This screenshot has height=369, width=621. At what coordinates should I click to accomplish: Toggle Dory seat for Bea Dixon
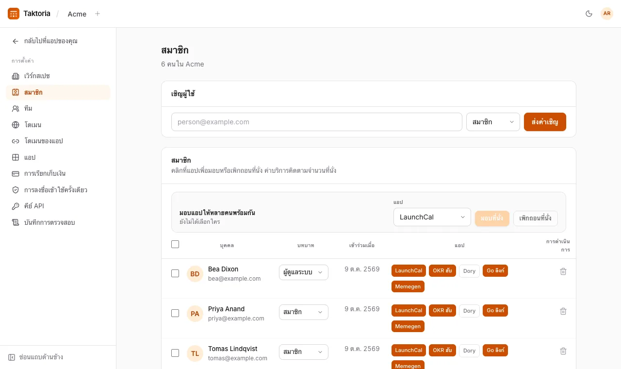(x=469, y=271)
